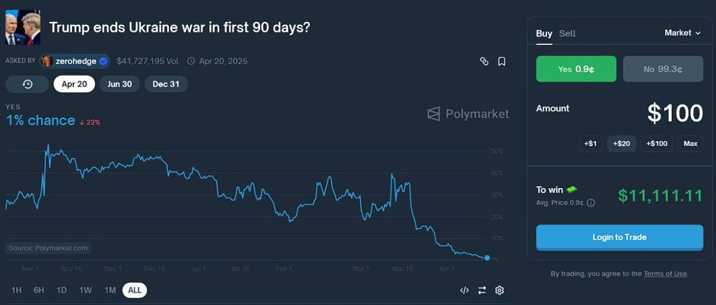Expand the Market order type dropdown
This screenshot has width=716, height=305.
683,33
